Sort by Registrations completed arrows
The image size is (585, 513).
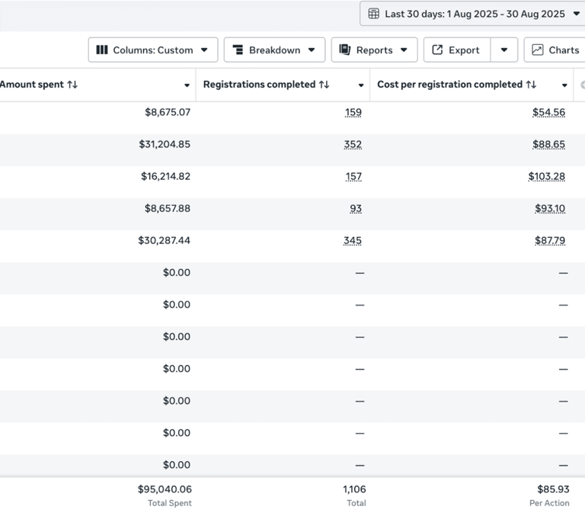click(324, 85)
